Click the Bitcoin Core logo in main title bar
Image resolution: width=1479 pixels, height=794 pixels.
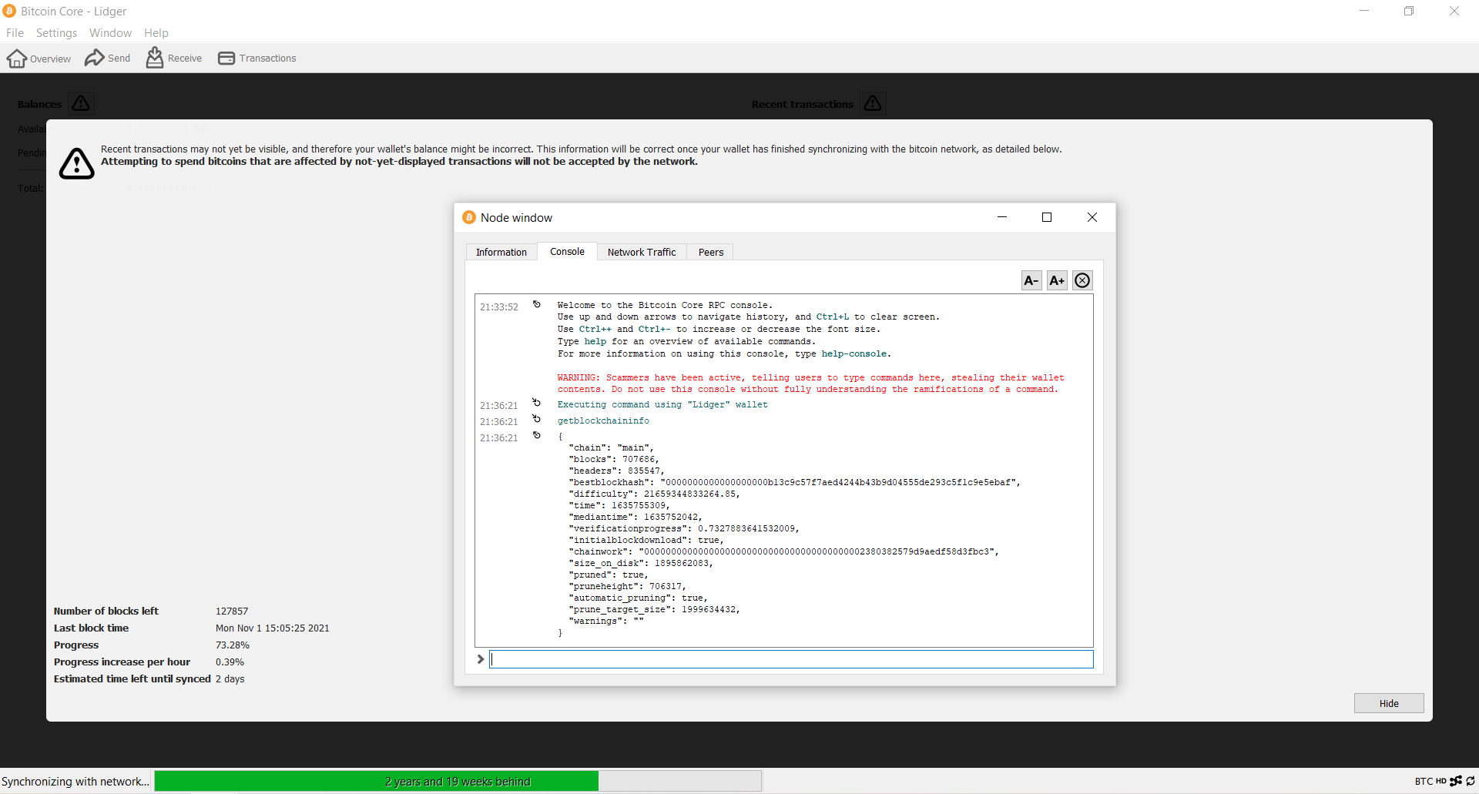click(x=9, y=11)
